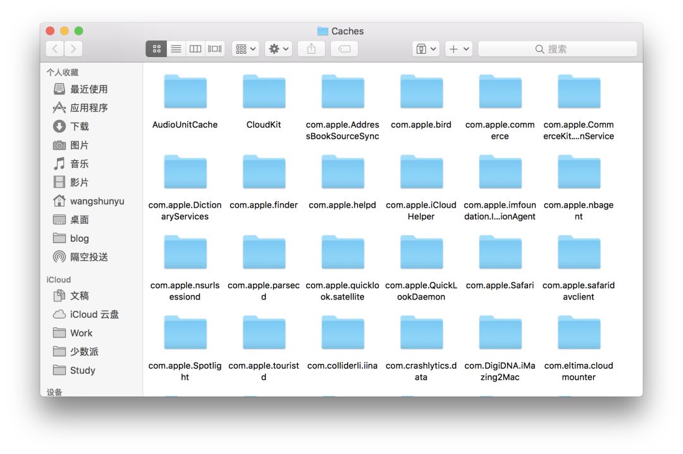683x454 pixels.
Task: Select Applications in the sidebar
Action: coord(89,108)
